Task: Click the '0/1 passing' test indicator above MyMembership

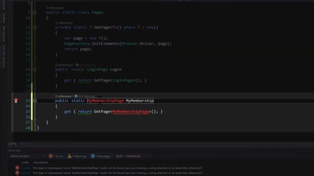Action: [x=86, y=96]
